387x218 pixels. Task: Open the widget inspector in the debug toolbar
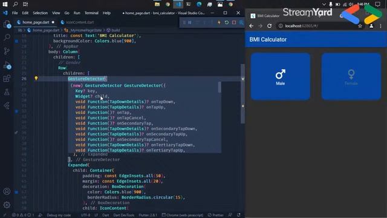241,22
